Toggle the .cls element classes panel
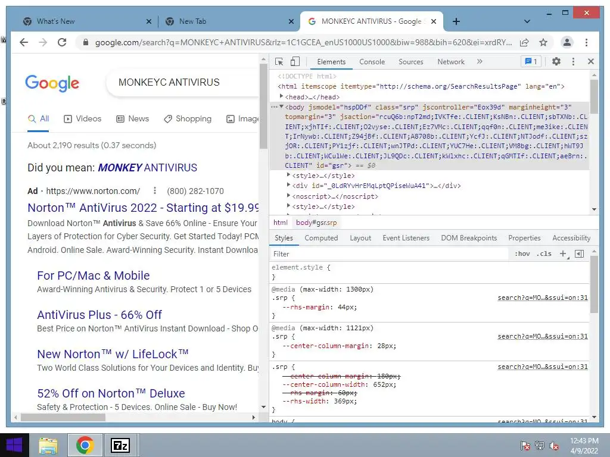The image size is (610, 457). (x=544, y=253)
